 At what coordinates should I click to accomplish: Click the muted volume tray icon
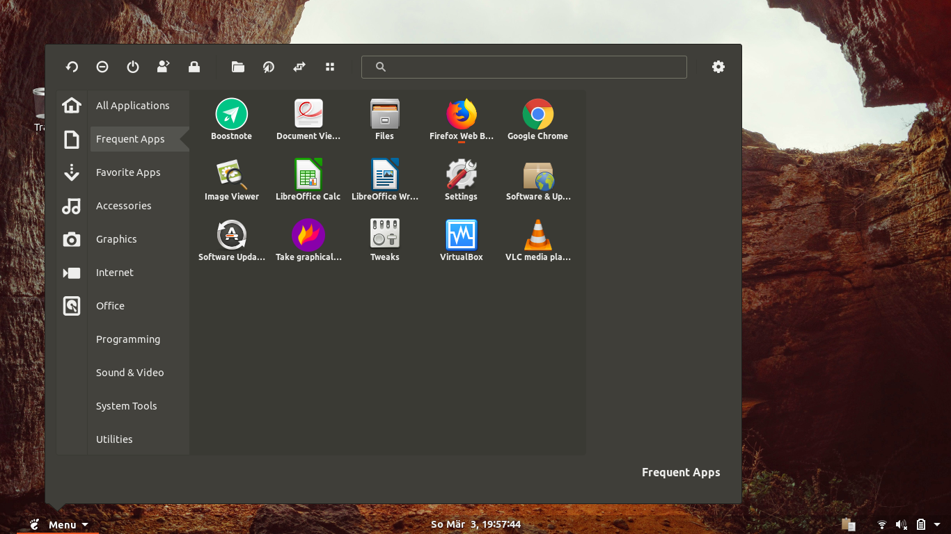[902, 524]
